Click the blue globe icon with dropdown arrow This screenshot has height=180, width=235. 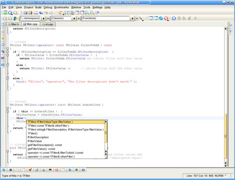click(x=10, y=13)
